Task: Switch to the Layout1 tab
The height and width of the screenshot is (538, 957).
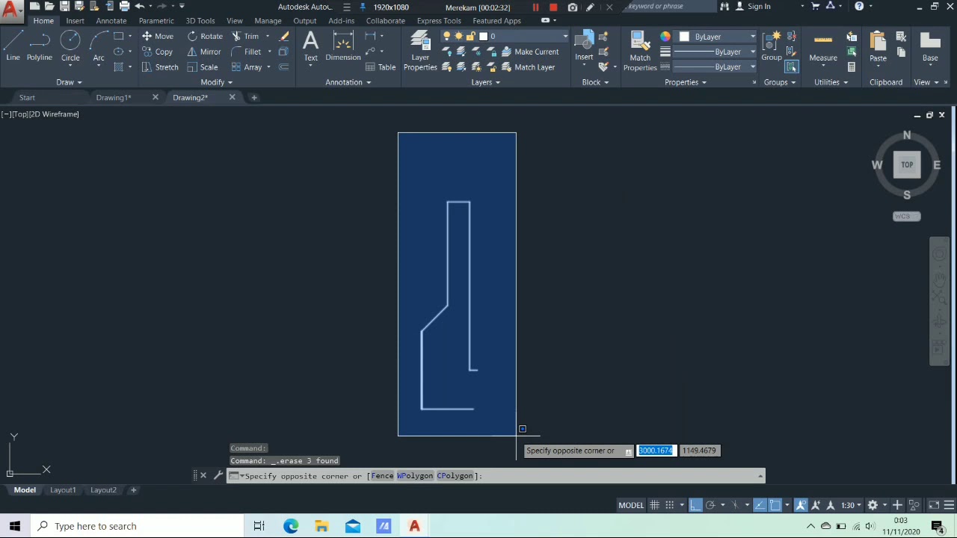Action: pos(63,490)
